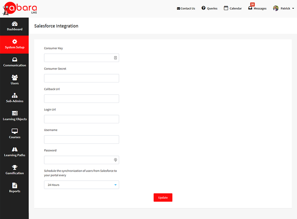Focus the Callback Url input field
This screenshot has width=297, height=219.
pyautogui.click(x=82, y=99)
